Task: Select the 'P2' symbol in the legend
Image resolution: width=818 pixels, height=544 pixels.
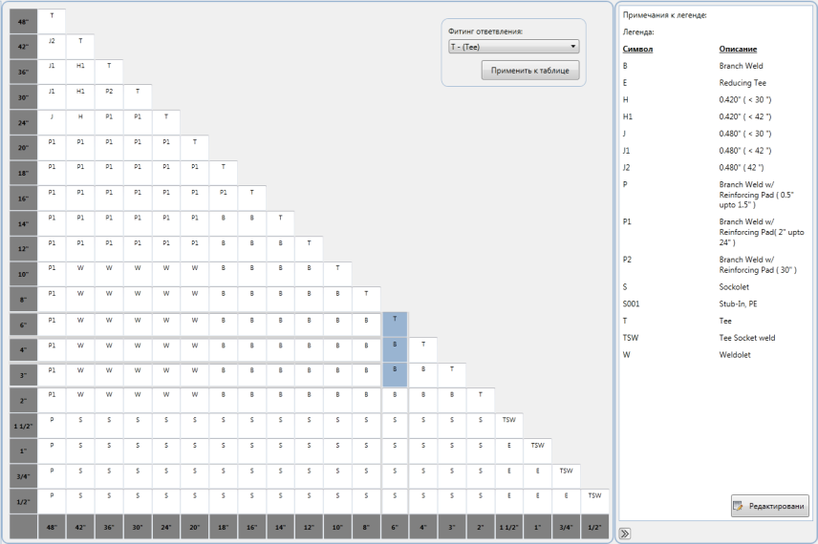Action: click(x=627, y=260)
